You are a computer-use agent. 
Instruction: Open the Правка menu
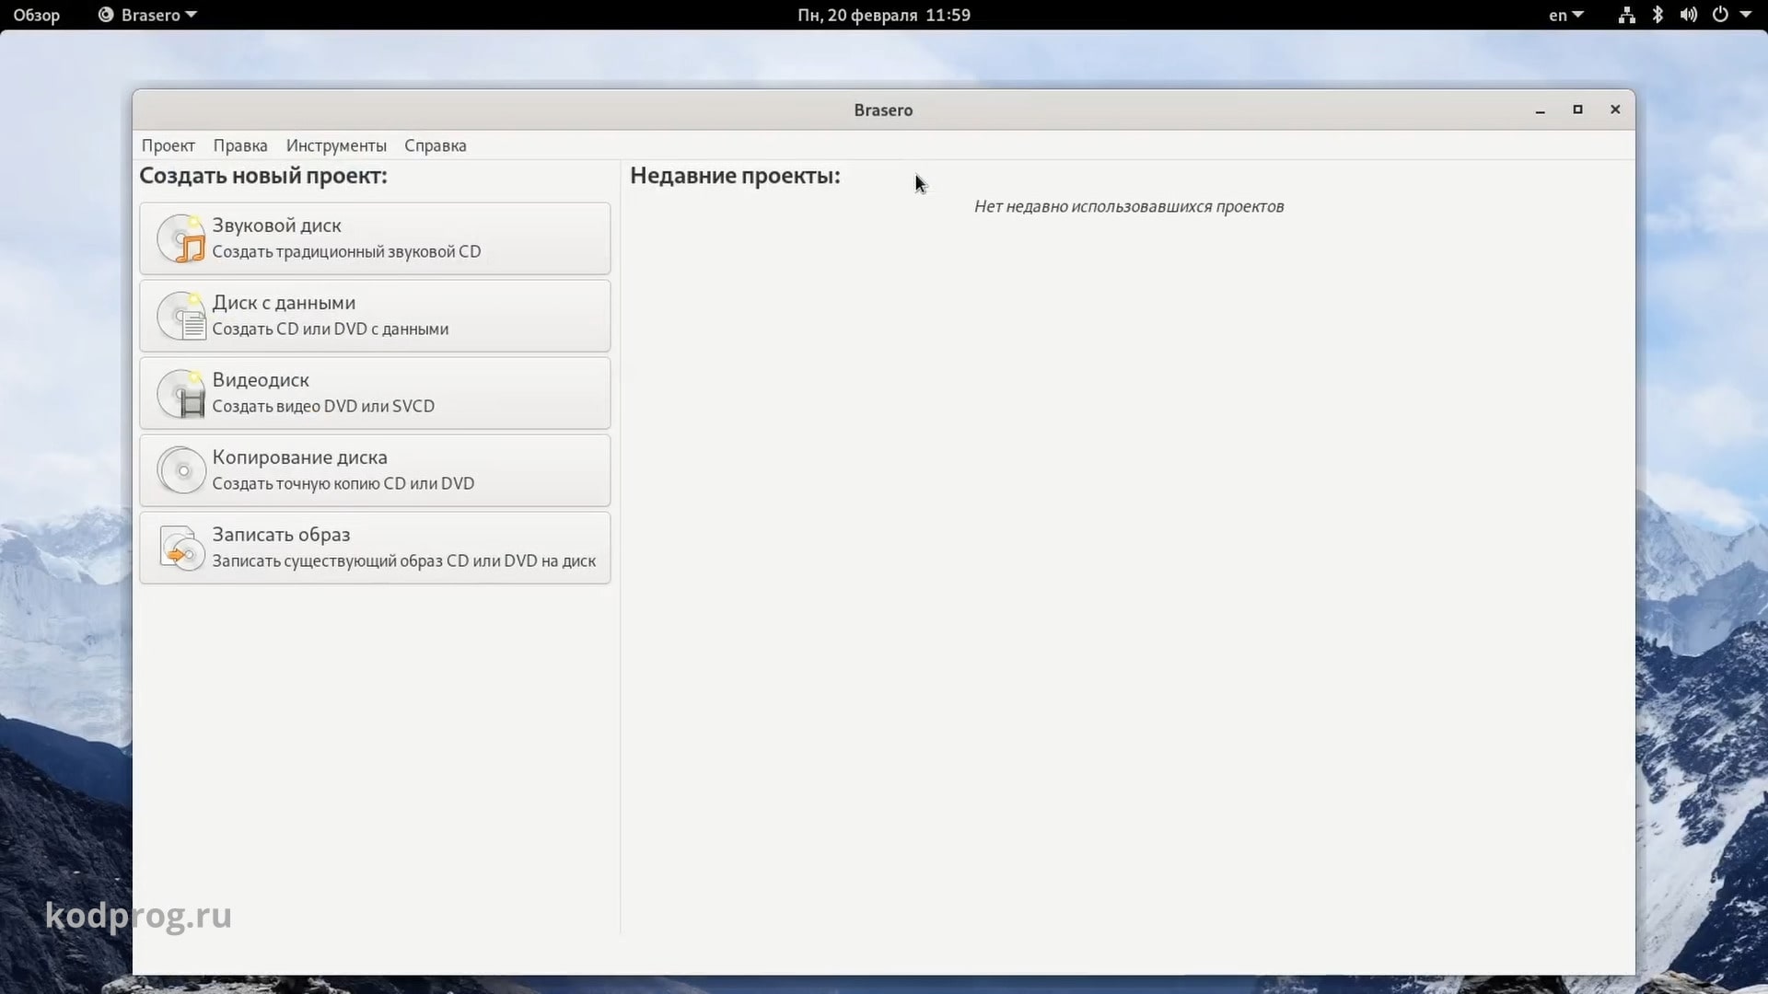pos(240,145)
